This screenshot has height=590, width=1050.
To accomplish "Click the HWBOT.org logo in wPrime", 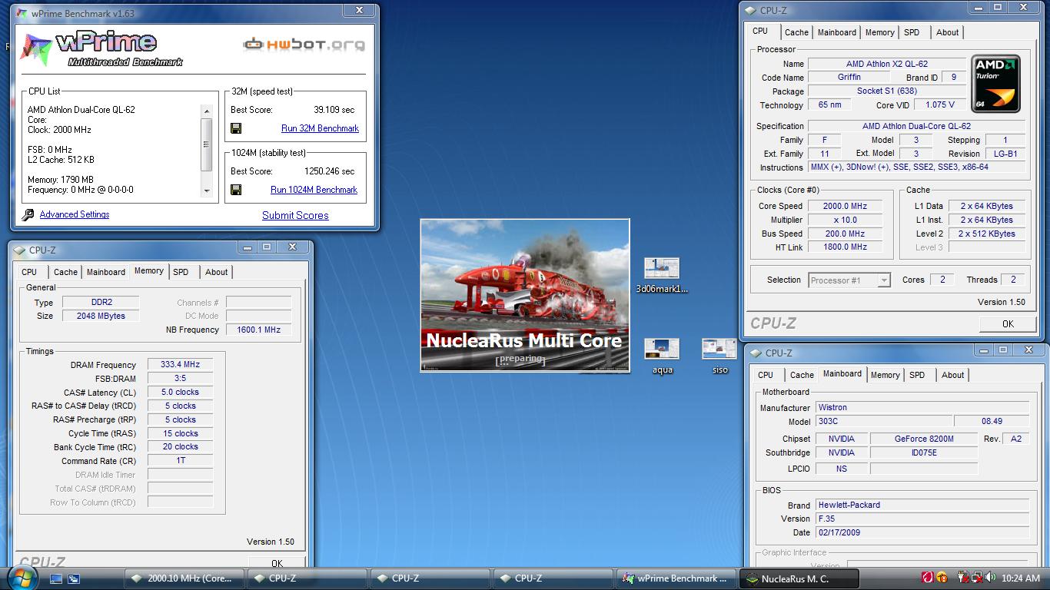I will (x=304, y=45).
